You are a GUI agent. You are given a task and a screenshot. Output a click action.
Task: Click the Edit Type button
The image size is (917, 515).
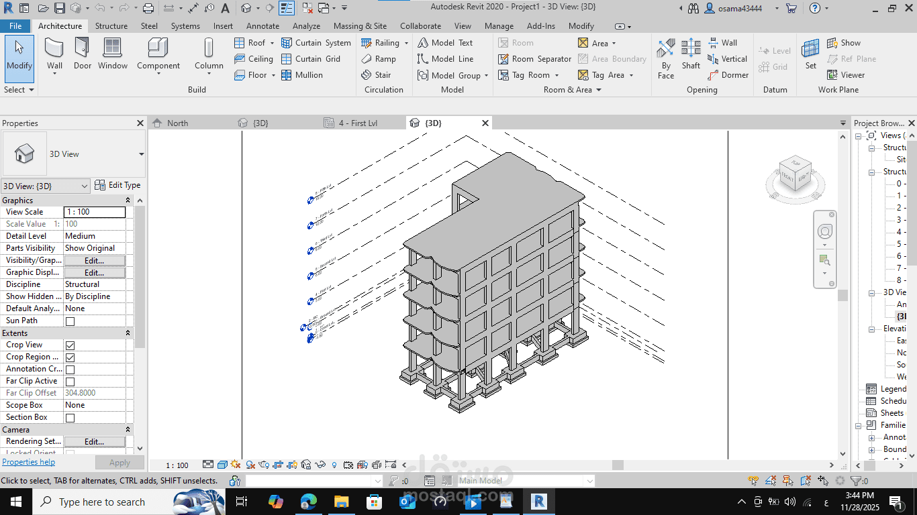click(118, 186)
